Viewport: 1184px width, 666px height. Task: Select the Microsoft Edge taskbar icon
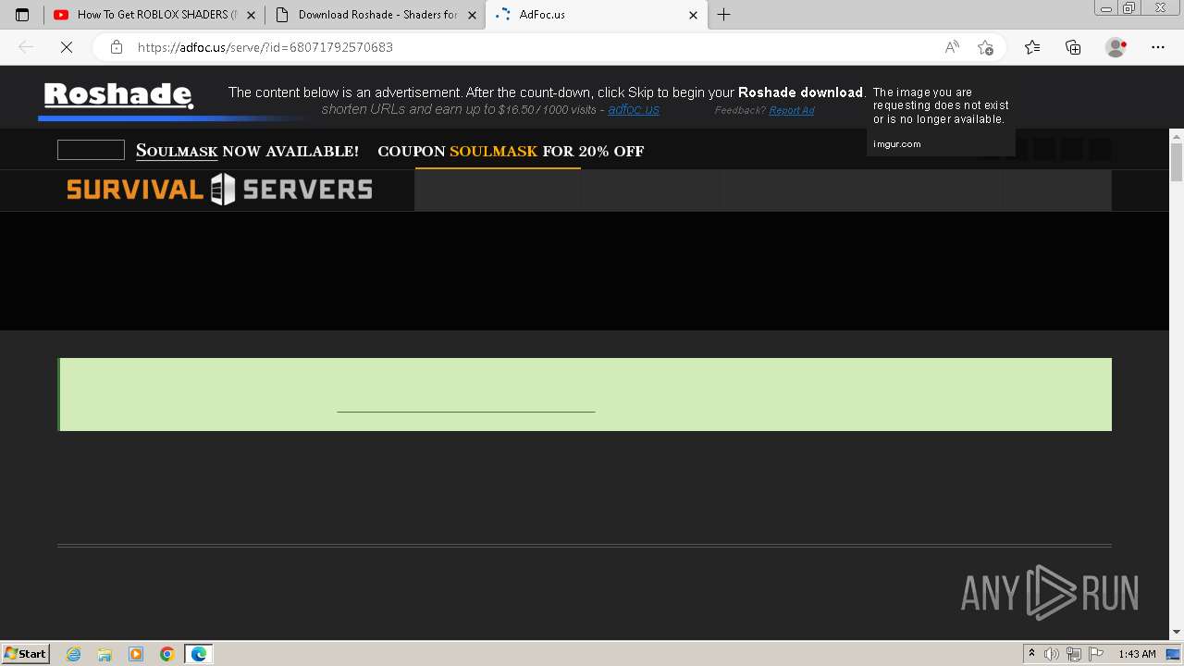click(x=199, y=654)
